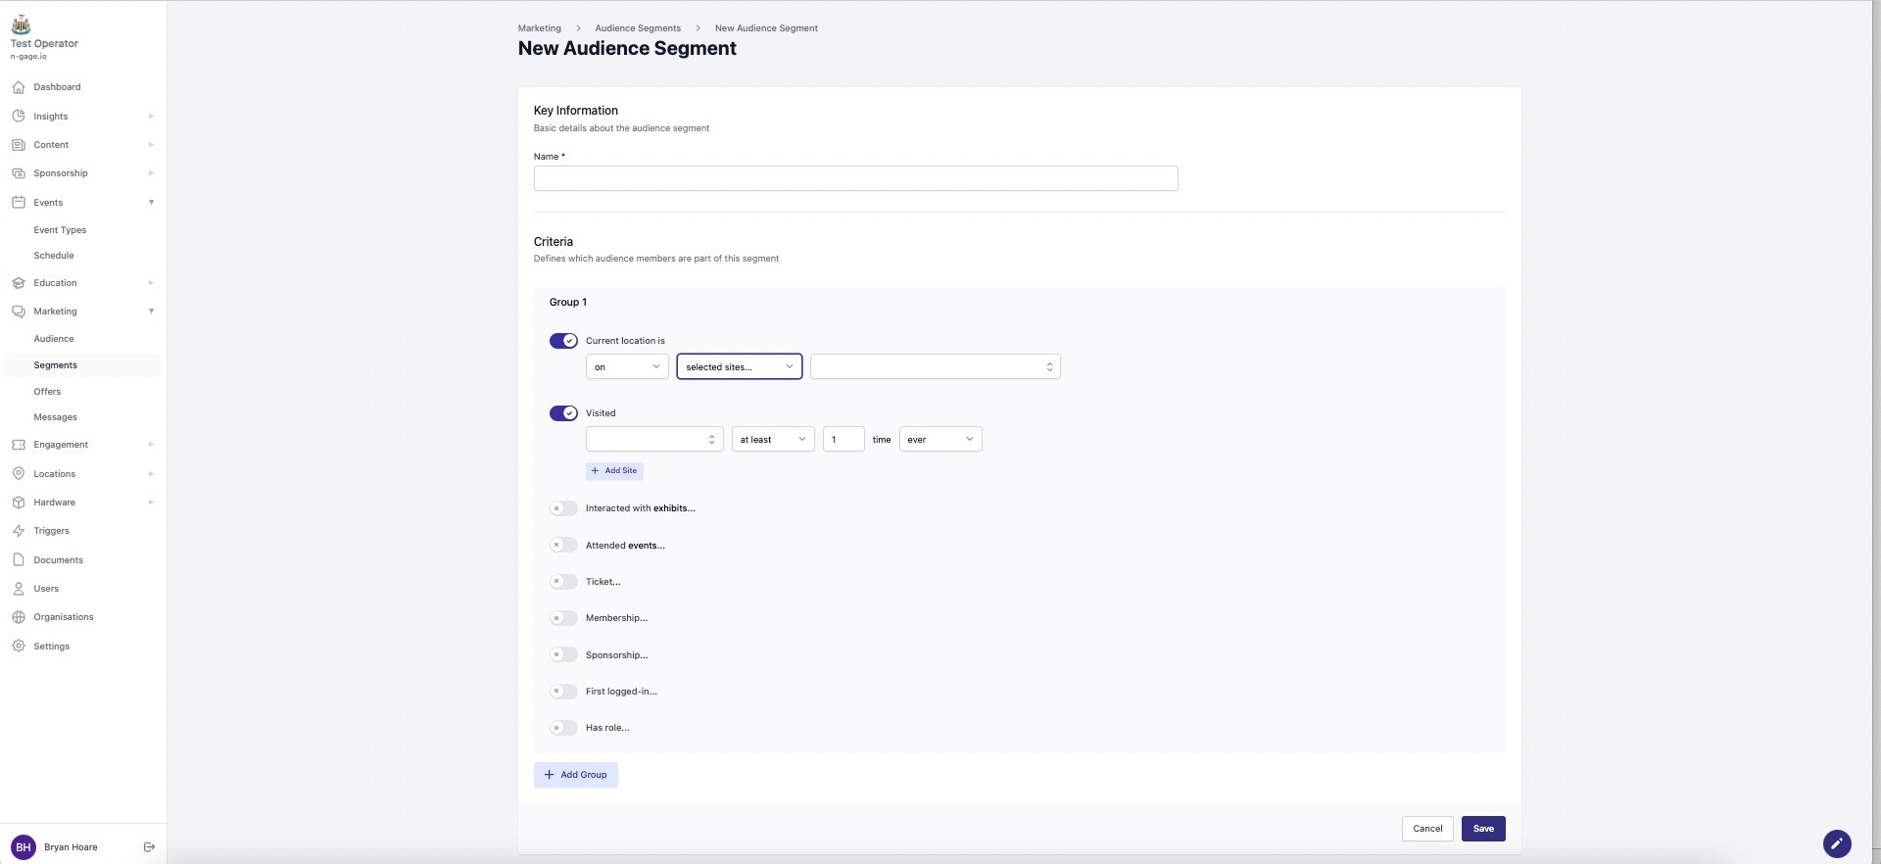1881x864 pixels.
Task: Click the Triggers lightning bolt icon
Action: pyautogui.click(x=19, y=531)
